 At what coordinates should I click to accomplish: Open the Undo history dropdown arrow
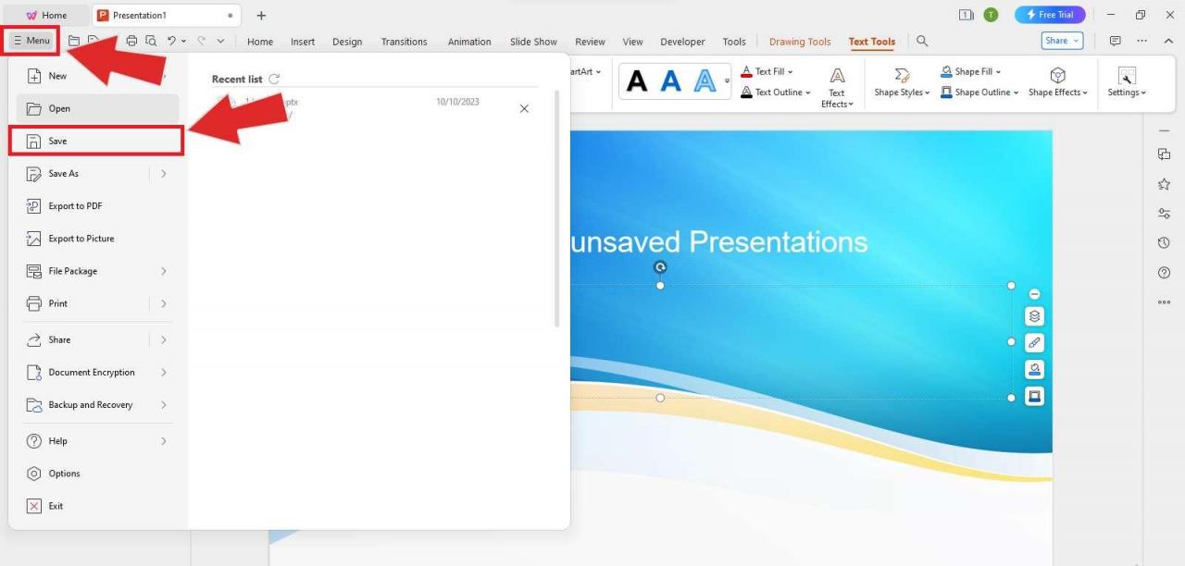coord(184,41)
